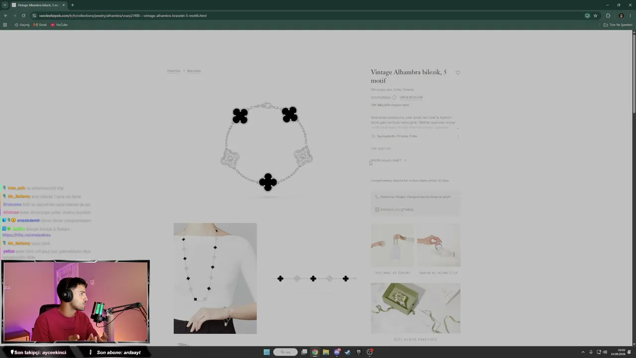Go to the Bracelets breadcrumb
The width and height of the screenshot is (636, 358).
pyautogui.click(x=194, y=71)
